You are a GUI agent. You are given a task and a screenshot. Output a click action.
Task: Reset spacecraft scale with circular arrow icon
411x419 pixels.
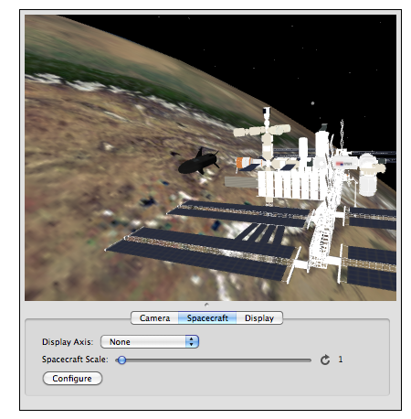coord(325,360)
